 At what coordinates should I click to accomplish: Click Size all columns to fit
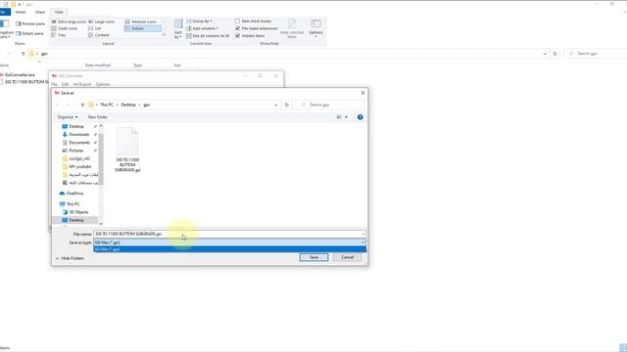208,35
